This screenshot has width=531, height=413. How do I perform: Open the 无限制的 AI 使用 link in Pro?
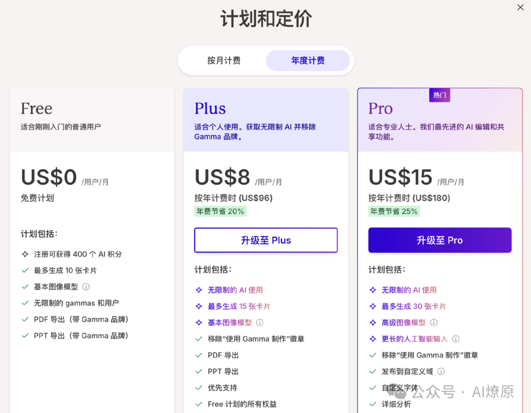point(409,290)
